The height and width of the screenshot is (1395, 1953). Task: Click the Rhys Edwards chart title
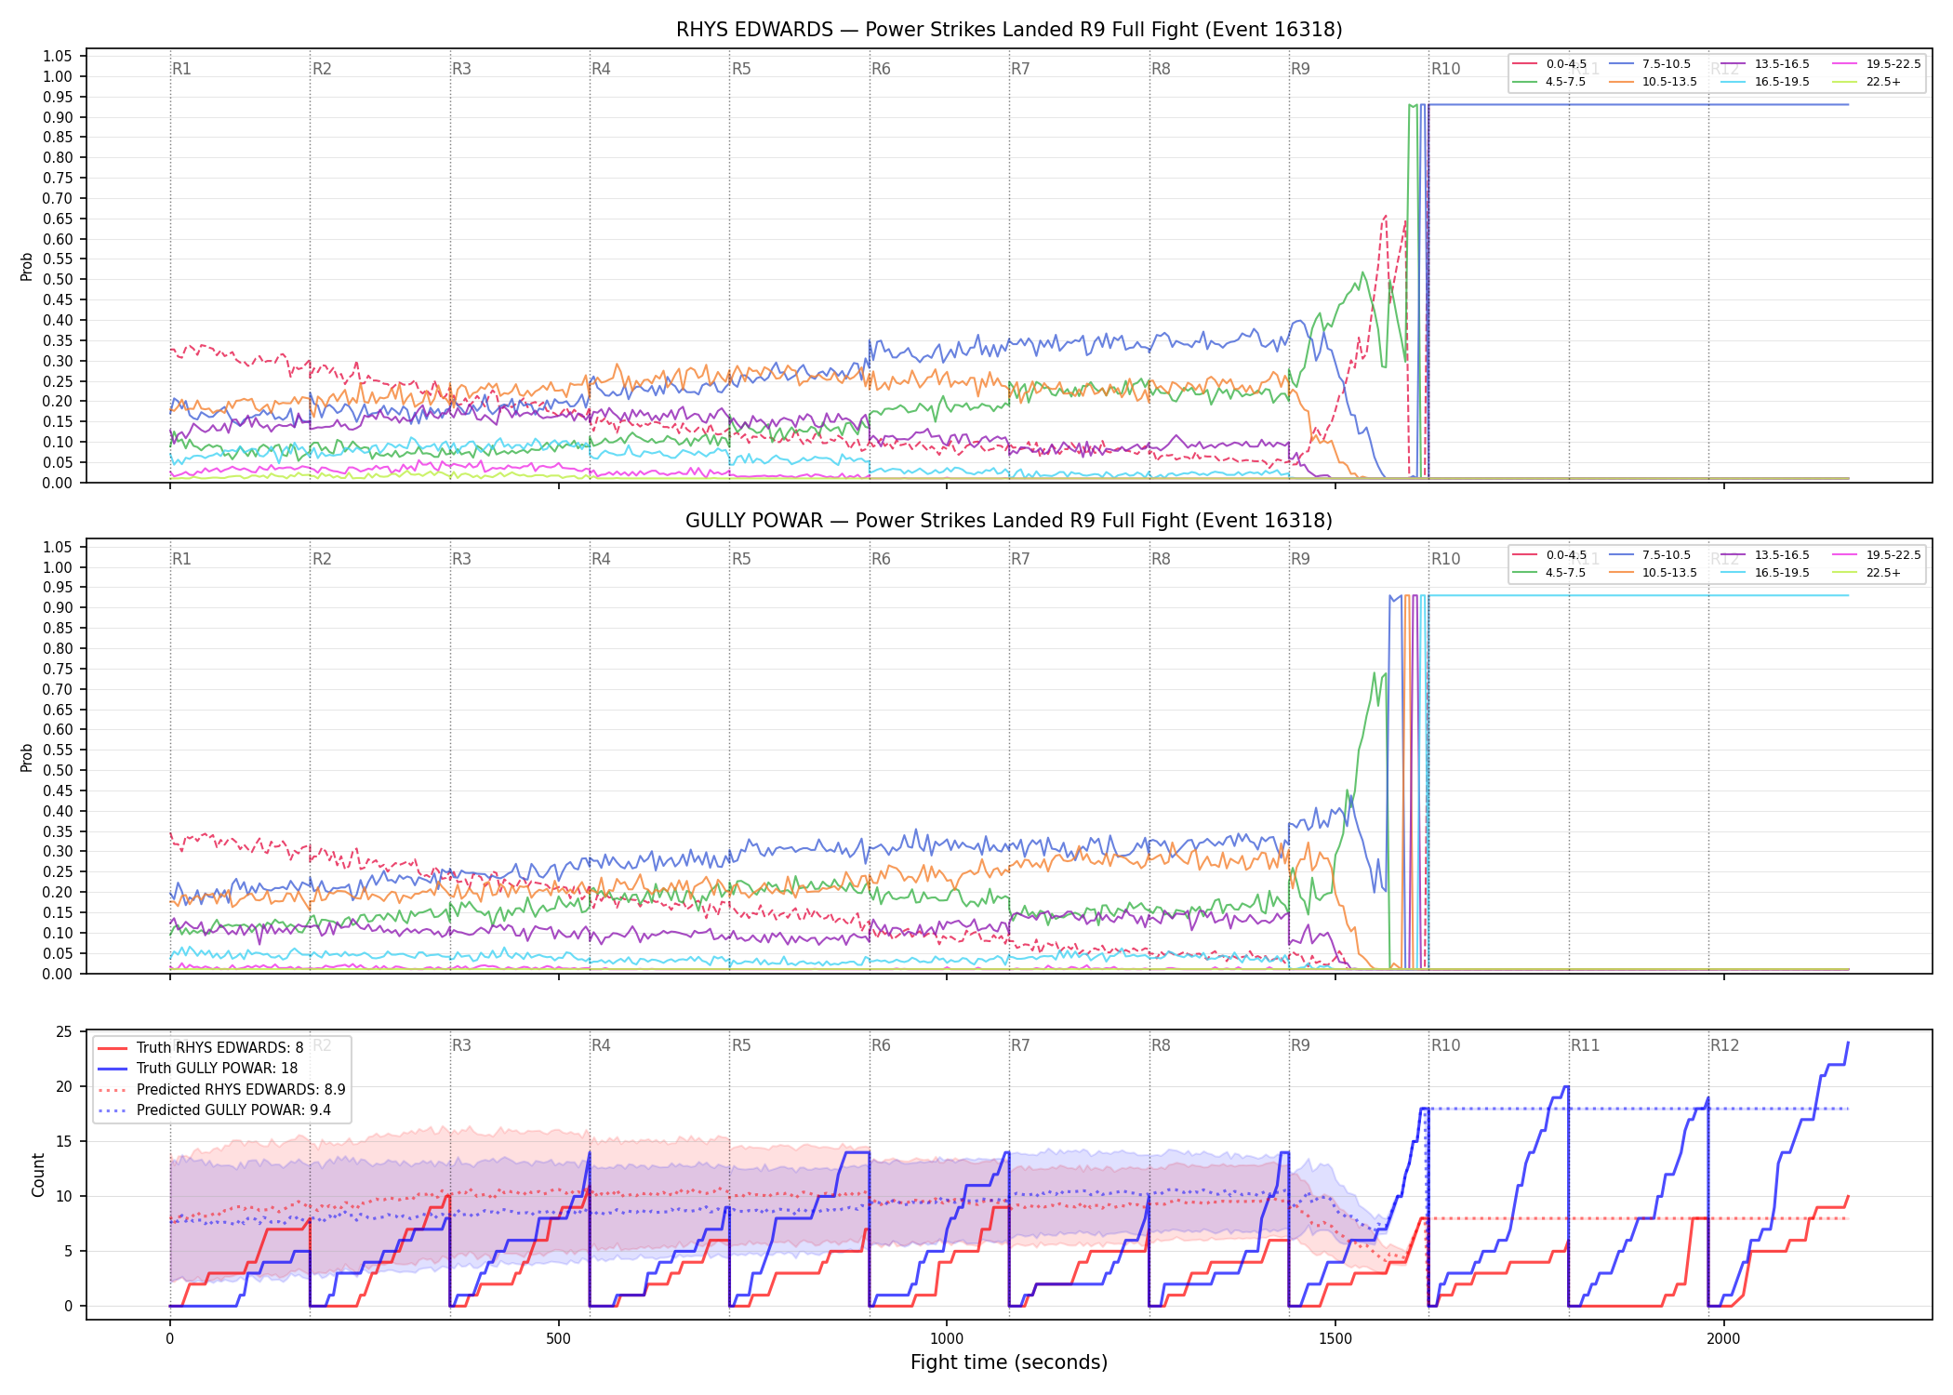(x=1009, y=30)
